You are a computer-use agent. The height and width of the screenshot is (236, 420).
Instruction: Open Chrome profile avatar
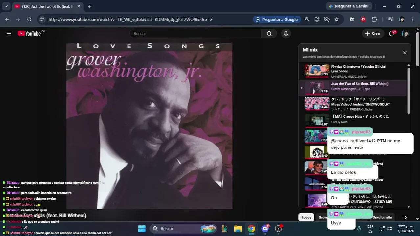tap(402, 19)
